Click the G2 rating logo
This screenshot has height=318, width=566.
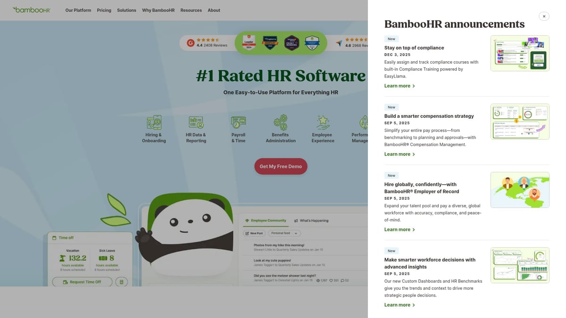tap(190, 42)
